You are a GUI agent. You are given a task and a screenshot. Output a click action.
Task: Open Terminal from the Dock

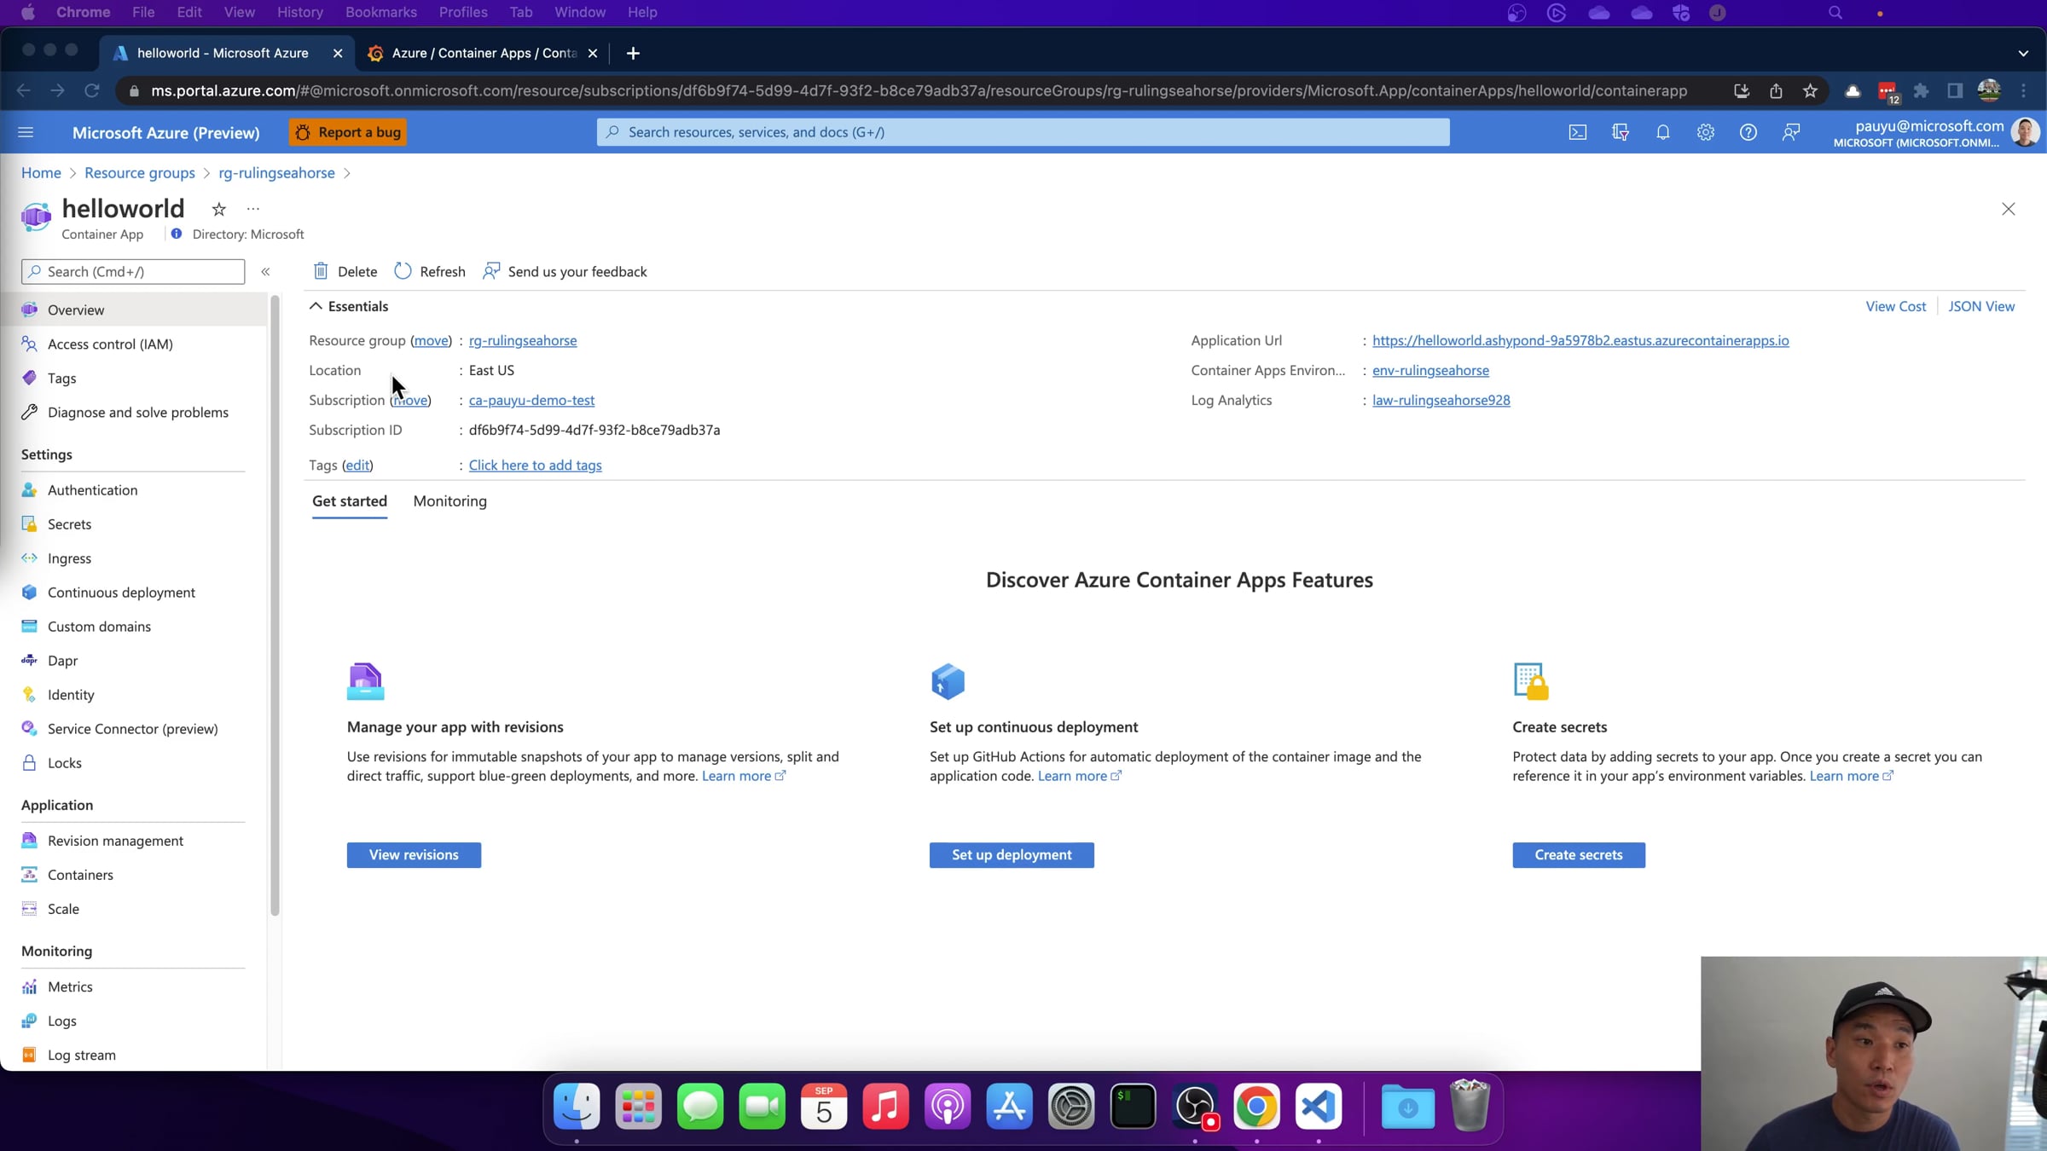(1134, 1106)
